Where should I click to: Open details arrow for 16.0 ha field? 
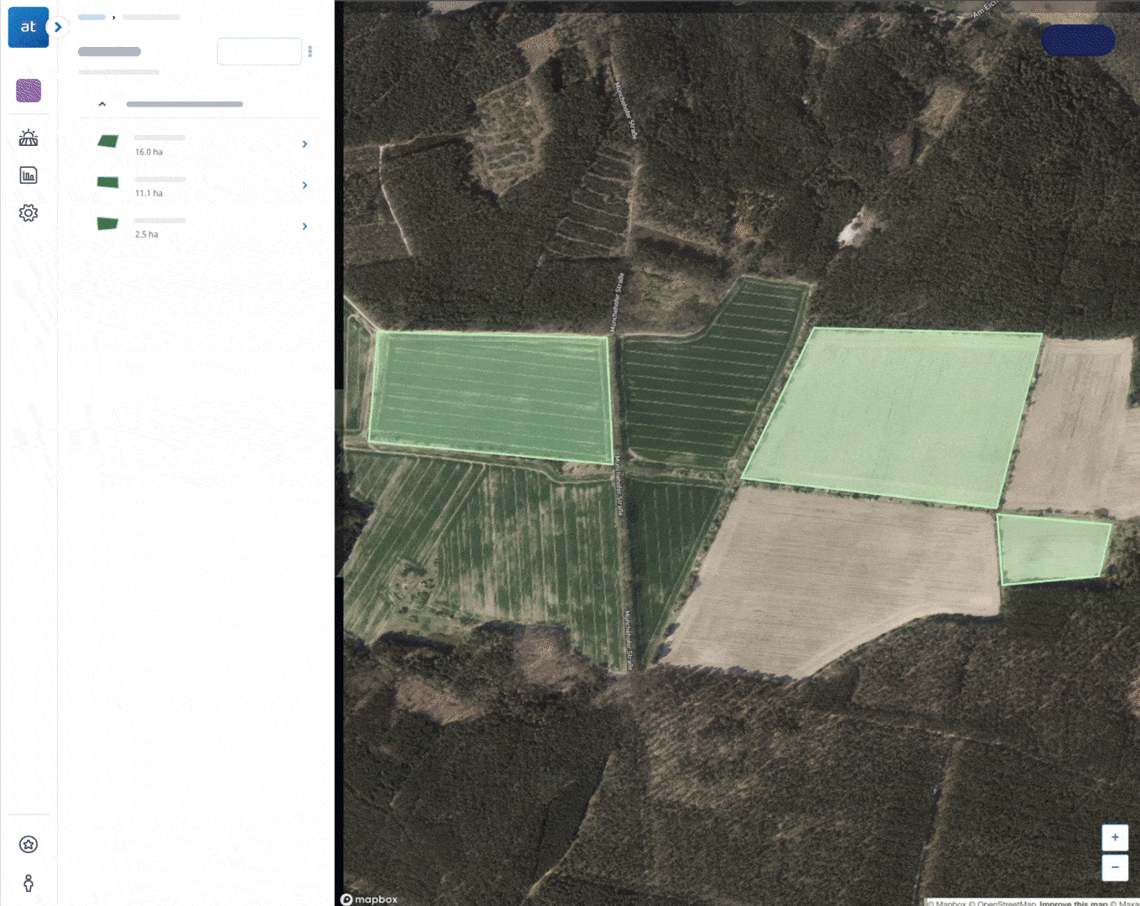[304, 144]
